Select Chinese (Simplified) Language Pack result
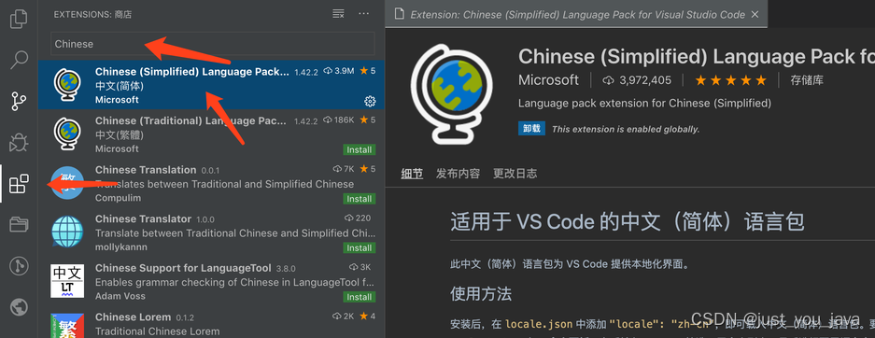Image resolution: width=875 pixels, height=338 pixels. (x=211, y=85)
